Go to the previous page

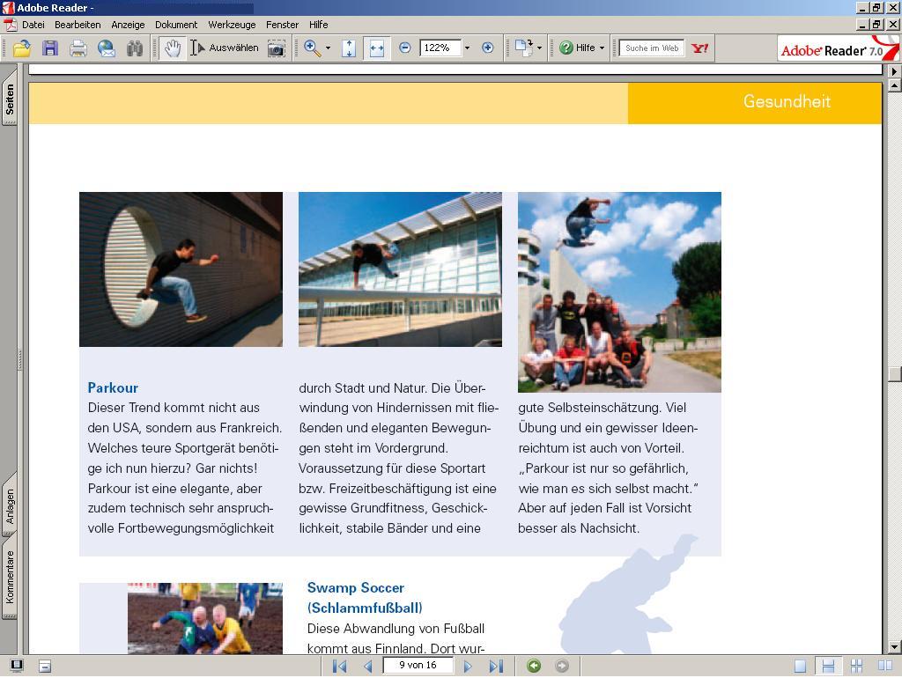coord(368,666)
